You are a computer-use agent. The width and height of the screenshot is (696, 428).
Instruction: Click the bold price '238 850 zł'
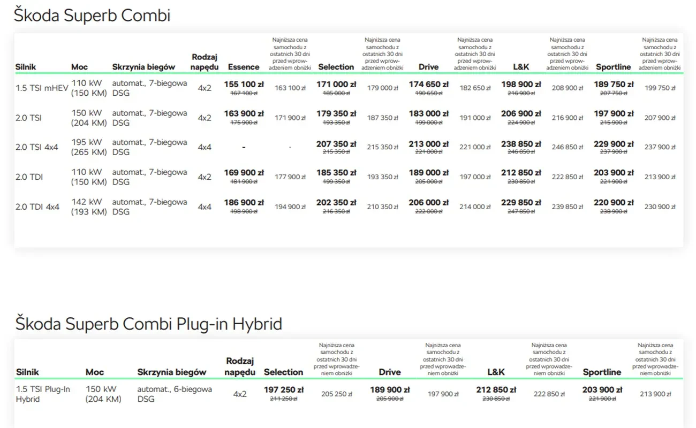pyautogui.click(x=521, y=144)
